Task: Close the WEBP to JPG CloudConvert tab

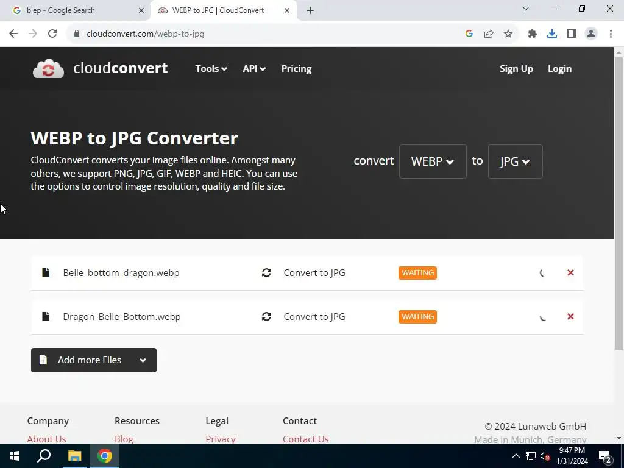Action: [287, 10]
